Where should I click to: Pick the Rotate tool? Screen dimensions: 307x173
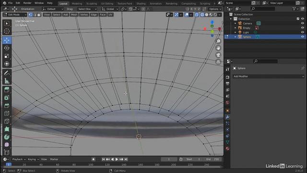[x=7, y=48]
